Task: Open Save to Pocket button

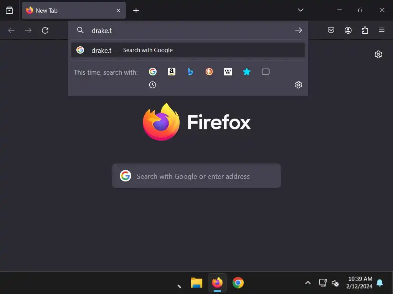Action: coord(331,30)
